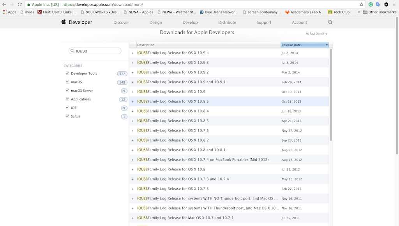Image resolution: width=399 pixels, height=226 pixels.
Task: Open the screen.academany bookmark
Action: 262,12
